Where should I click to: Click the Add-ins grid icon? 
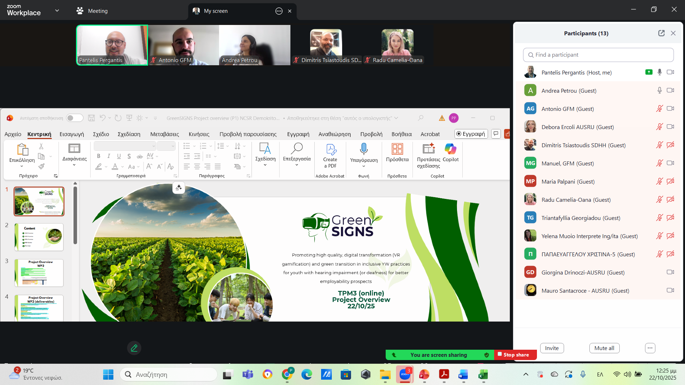point(397,149)
